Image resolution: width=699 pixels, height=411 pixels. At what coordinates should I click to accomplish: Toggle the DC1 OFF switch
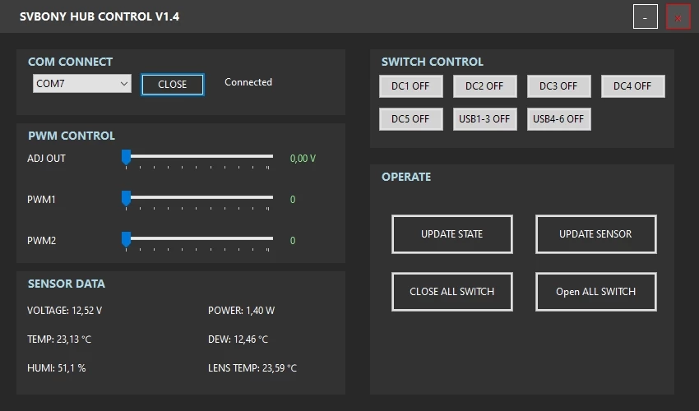coord(410,86)
